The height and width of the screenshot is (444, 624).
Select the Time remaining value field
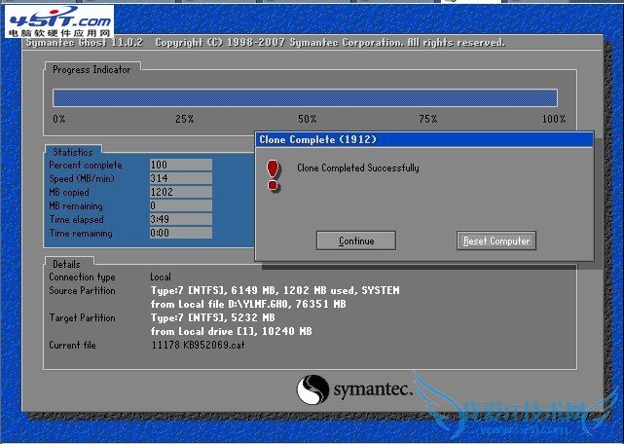point(180,234)
